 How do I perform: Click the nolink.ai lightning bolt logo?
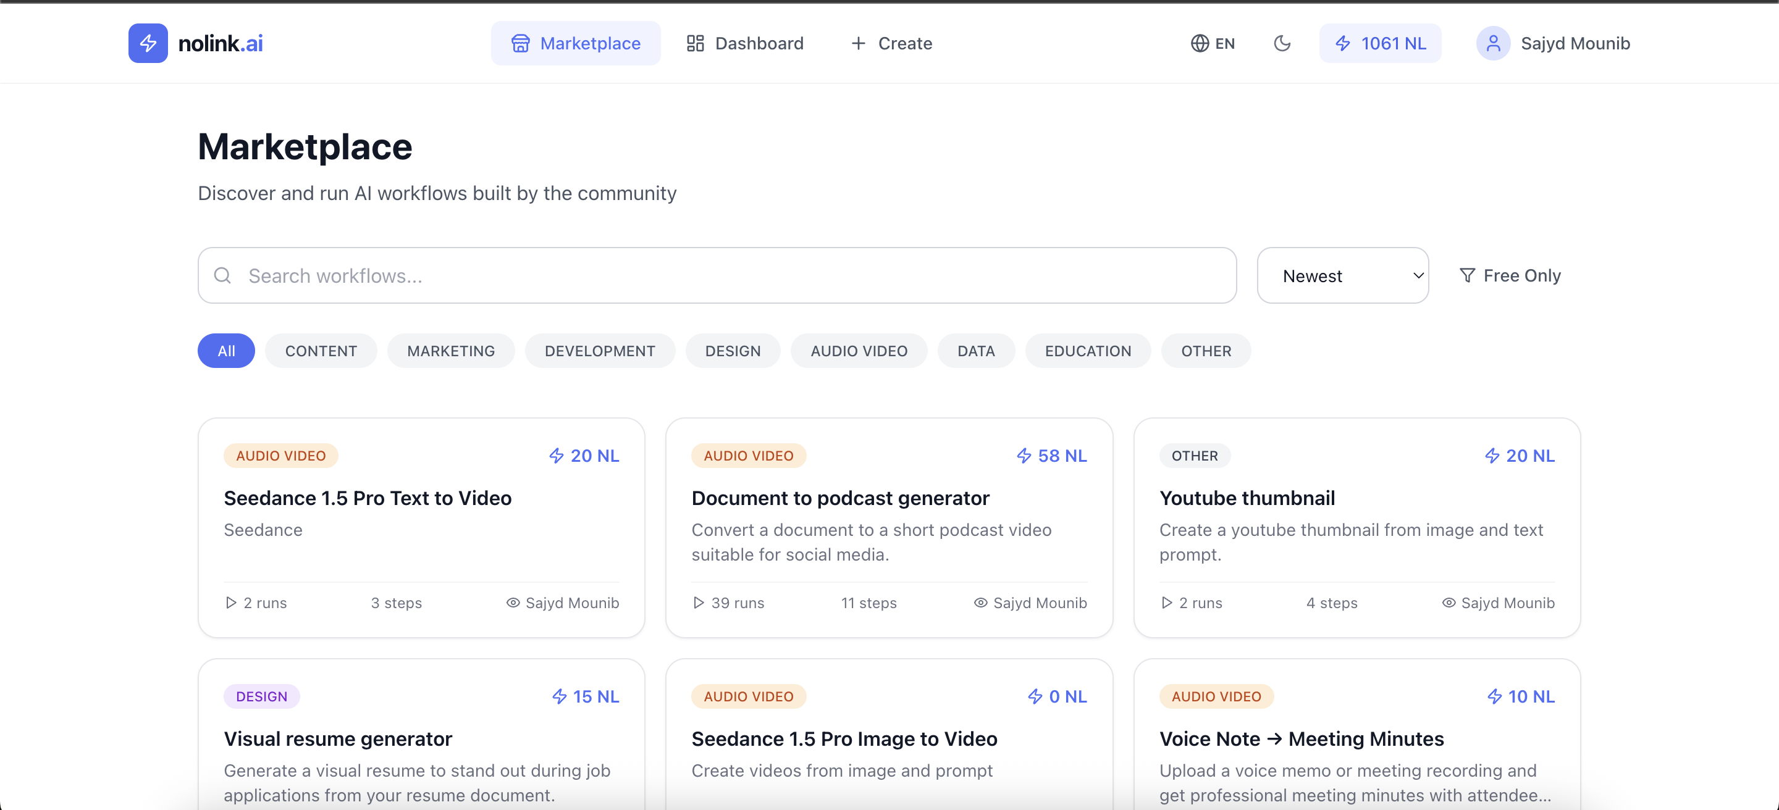click(x=148, y=43)
